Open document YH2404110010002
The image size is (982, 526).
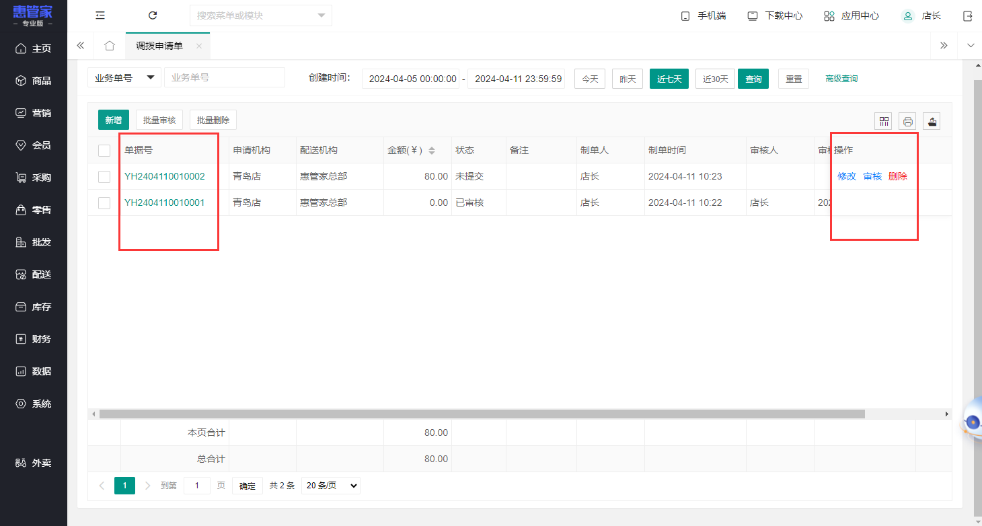165,176
